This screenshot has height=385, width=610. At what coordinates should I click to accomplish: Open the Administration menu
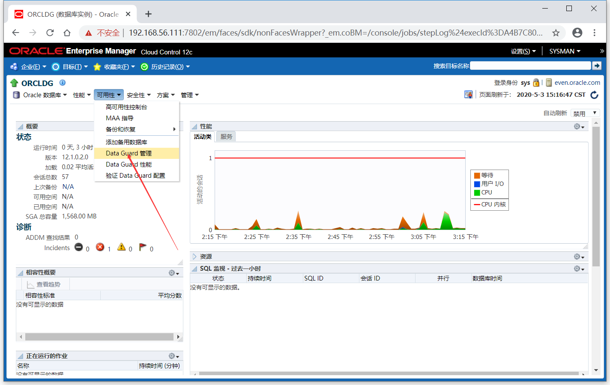pos(190,95)
